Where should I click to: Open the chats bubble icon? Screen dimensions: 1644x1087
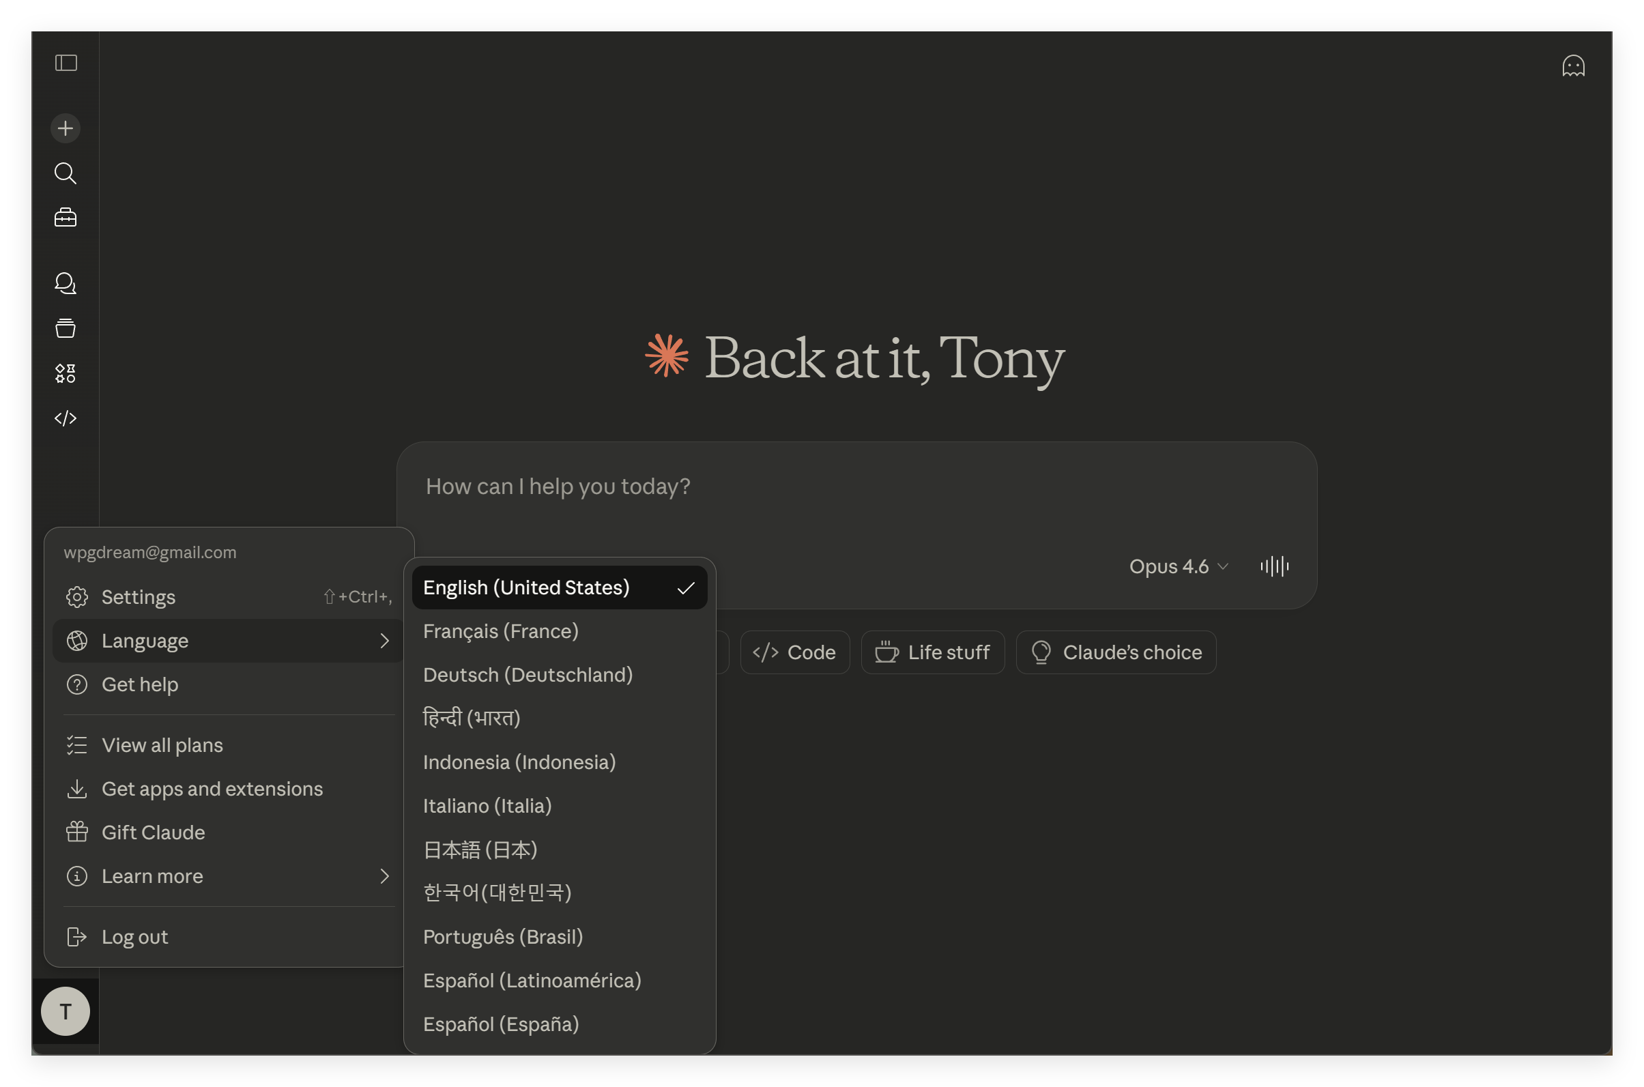(x=66, y=284)
